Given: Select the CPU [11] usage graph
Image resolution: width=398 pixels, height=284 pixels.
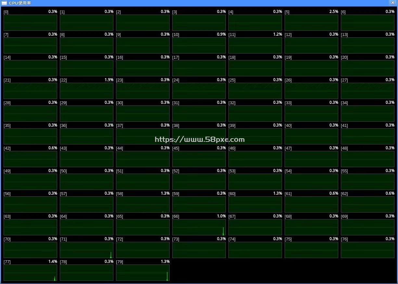Looking at the screenshot, I should point(255,45).
